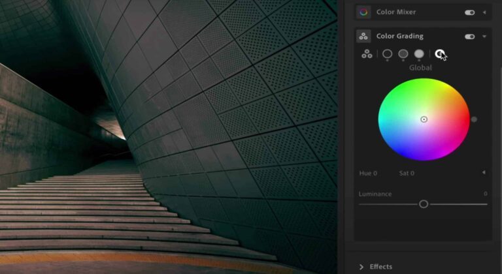This screenshot has height=274, width=502.
Task: Expand the Color Mixer panel arrow
Action: click(484, 12)
